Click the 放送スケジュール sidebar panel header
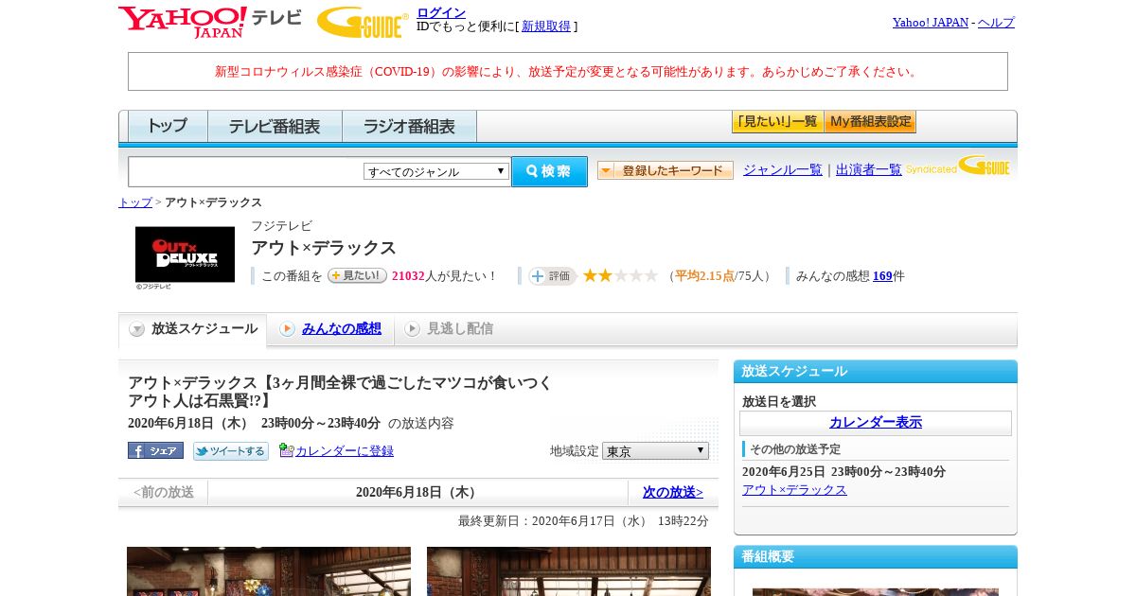The width and height of the screenshot is (1136, 596). (x=876, y=371)
